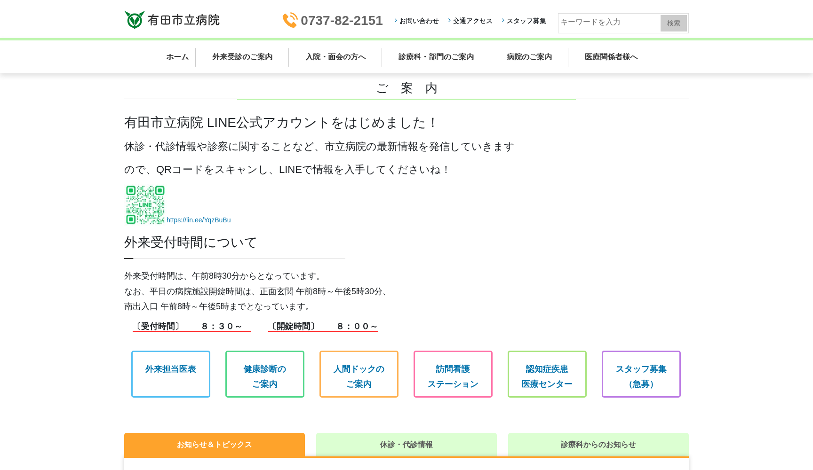The height and width of the screenshot is (470, 813).
Task: Open the スタッフ募集 header link
Action: coord(526,21)
